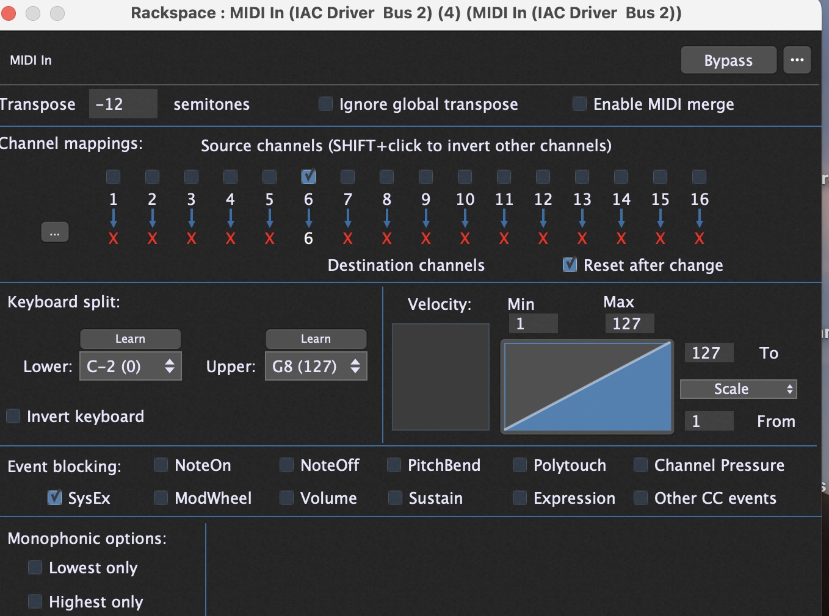The image size is (829, 616).
Task: Open the Upper note G8 (127) dropdown
Action: [x=316, y=366]
